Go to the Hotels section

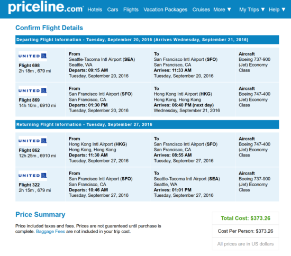[95, 10]
